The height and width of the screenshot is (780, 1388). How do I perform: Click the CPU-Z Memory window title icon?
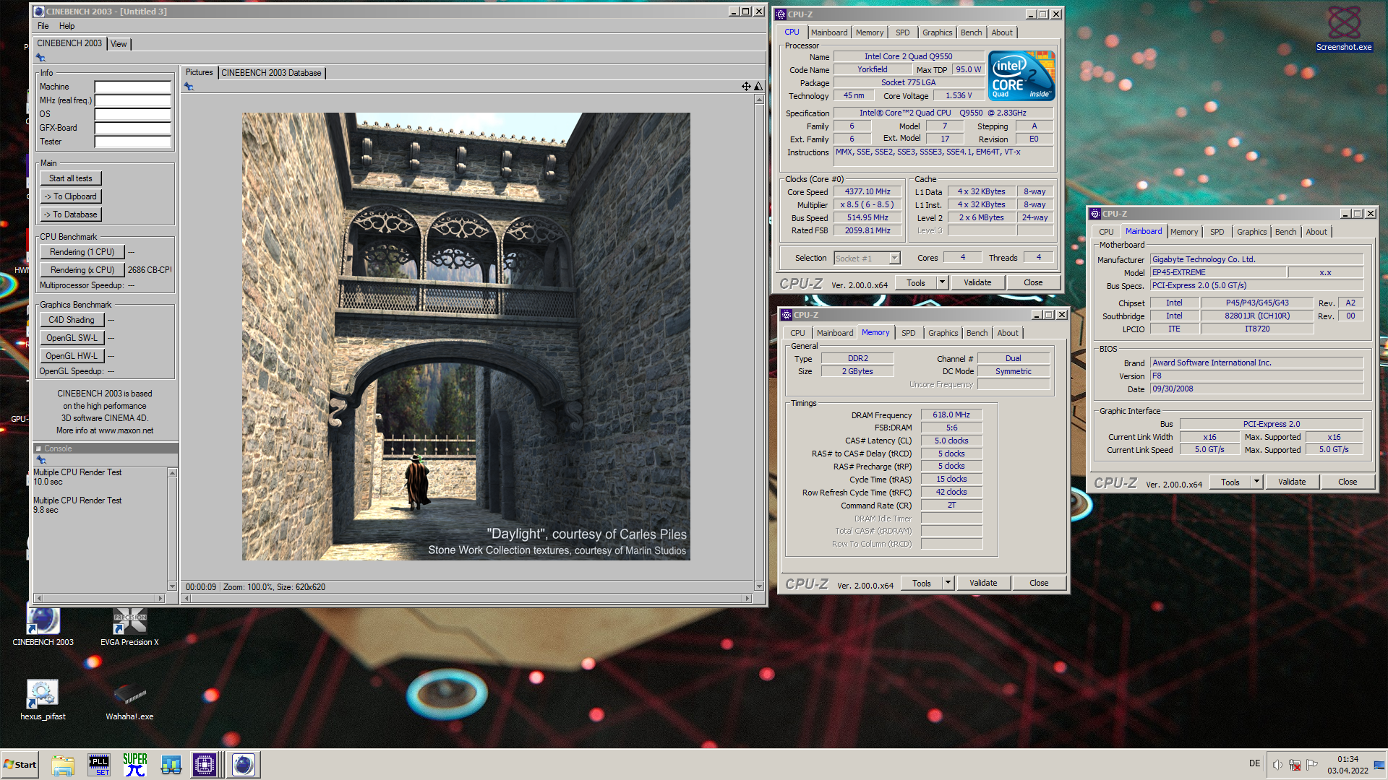click(787, 315)
